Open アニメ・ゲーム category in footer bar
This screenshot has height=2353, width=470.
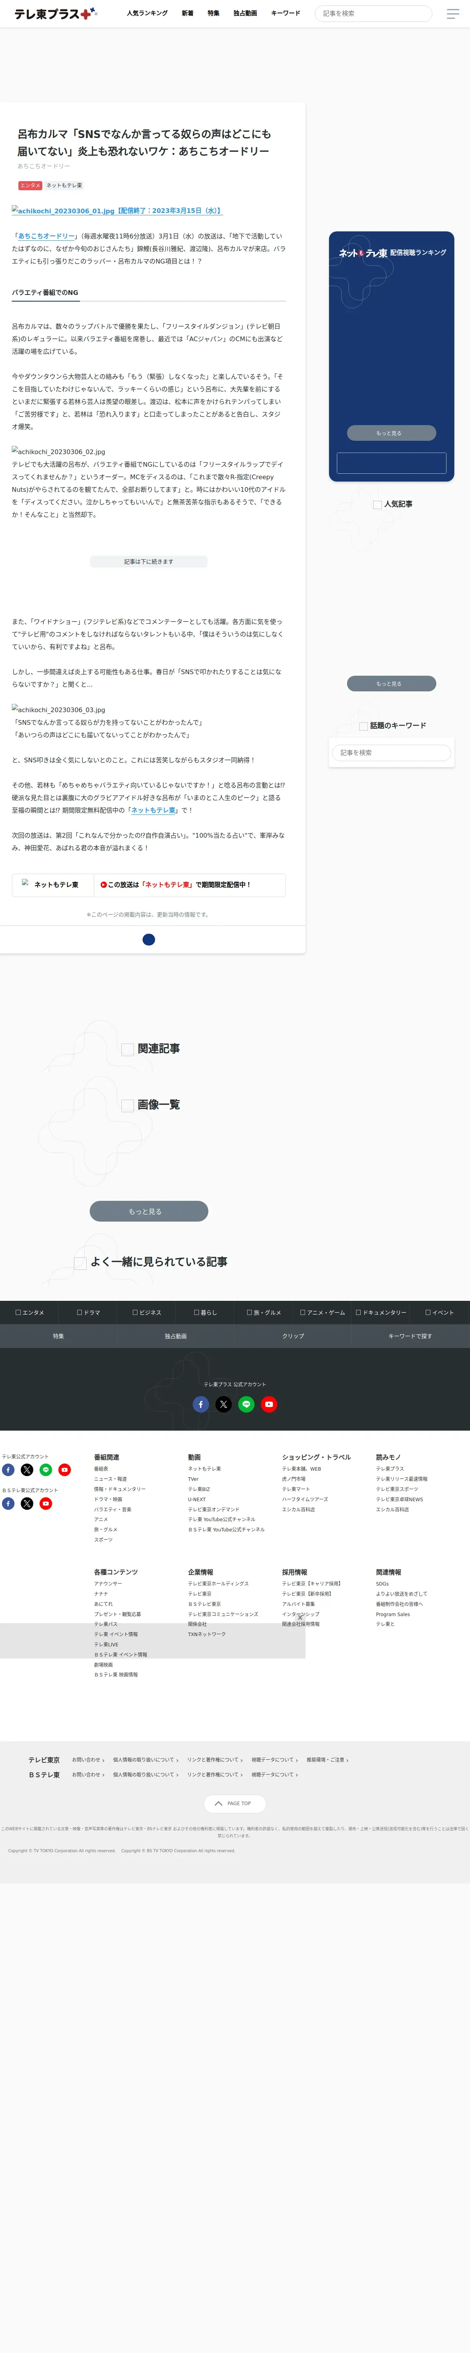pyautogui.click(x=323, y=1313)
